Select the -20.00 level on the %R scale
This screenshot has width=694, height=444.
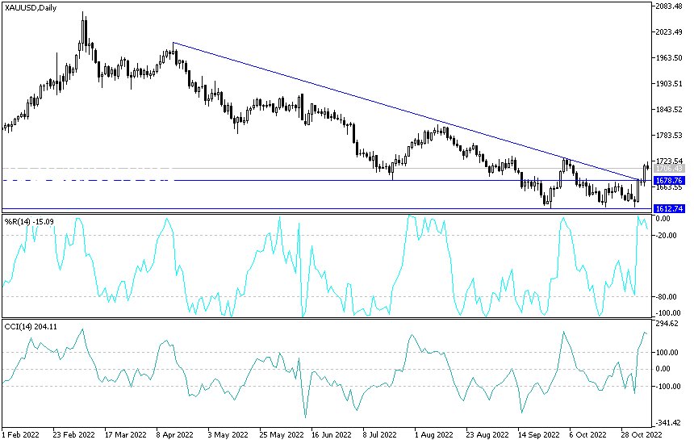pos(667,236)
